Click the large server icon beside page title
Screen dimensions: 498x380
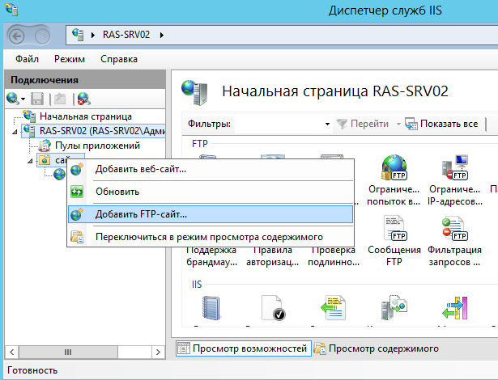point(194,92)
